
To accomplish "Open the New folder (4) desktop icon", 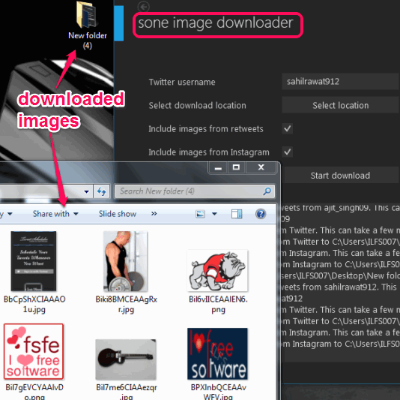I will 88,25.
